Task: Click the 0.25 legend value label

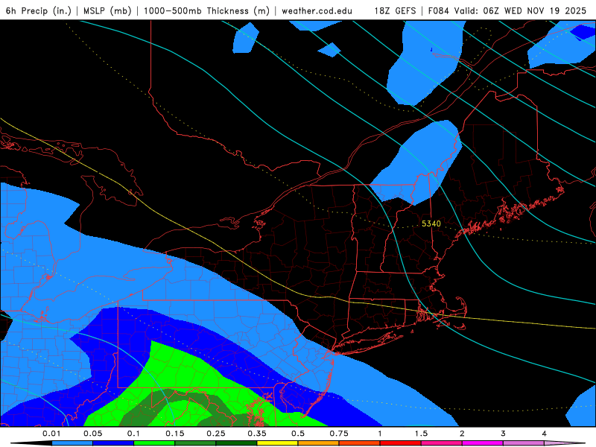Action: [216, 434]
